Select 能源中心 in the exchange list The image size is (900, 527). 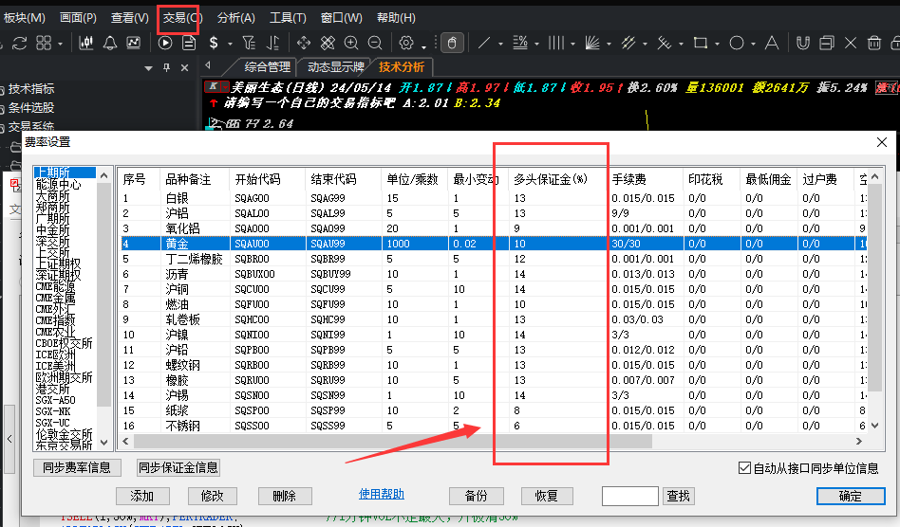59,185
